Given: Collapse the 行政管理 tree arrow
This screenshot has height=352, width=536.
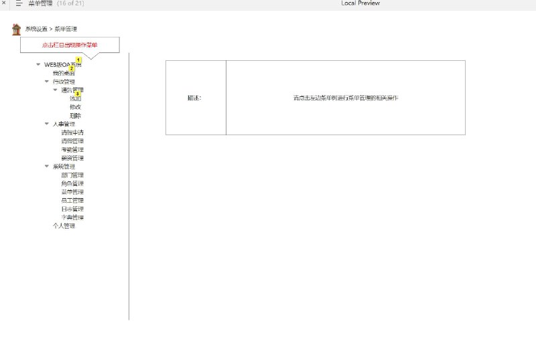Looking at the screenshot, I should (47, 81).
